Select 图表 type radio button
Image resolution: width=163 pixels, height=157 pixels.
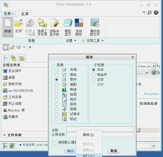[x=56, y=109]
